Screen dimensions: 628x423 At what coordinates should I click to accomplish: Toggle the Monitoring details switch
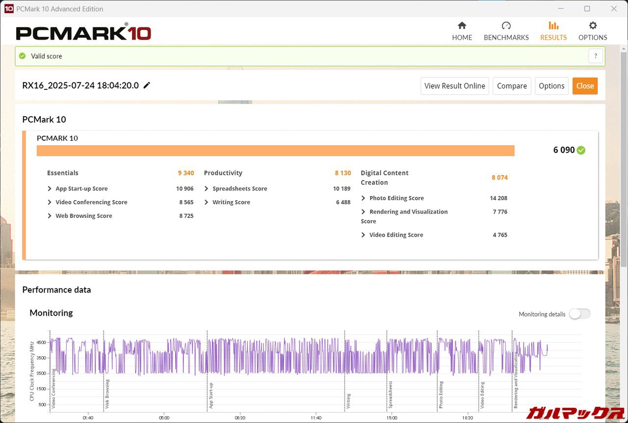[579, 314]
